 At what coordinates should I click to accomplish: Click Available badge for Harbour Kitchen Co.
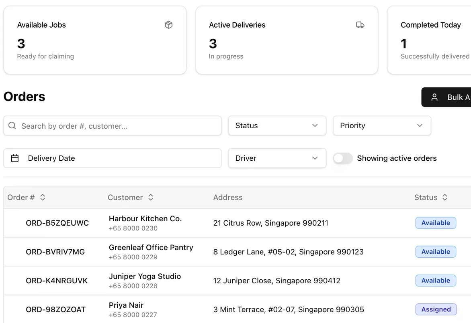pos(436,223)
